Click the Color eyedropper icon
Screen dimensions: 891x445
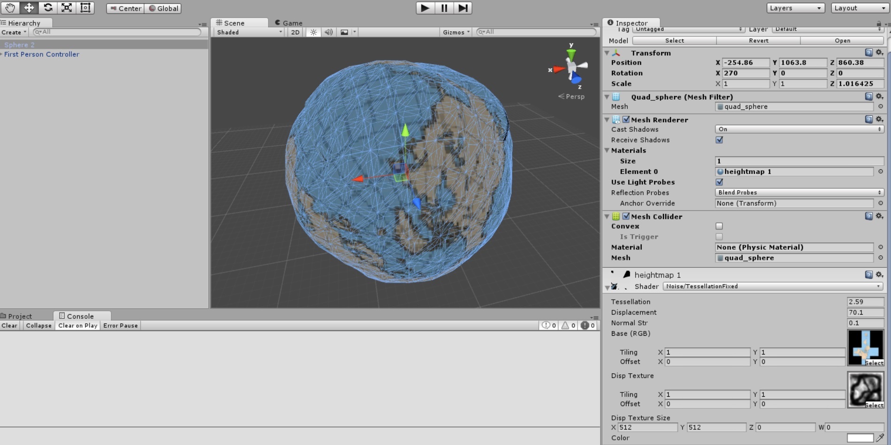pyautogui.click(x=880, y=437)
